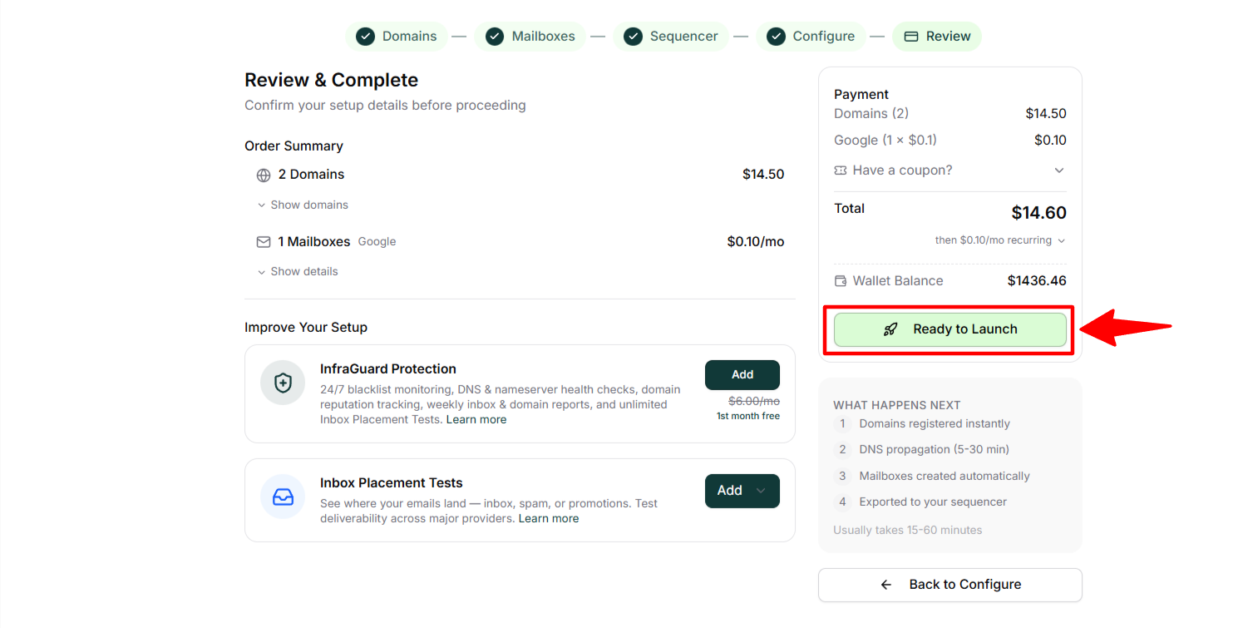Add InfraGuard Protection
This screenshot has height=628, width=1233.
click(x=742, y=375)
